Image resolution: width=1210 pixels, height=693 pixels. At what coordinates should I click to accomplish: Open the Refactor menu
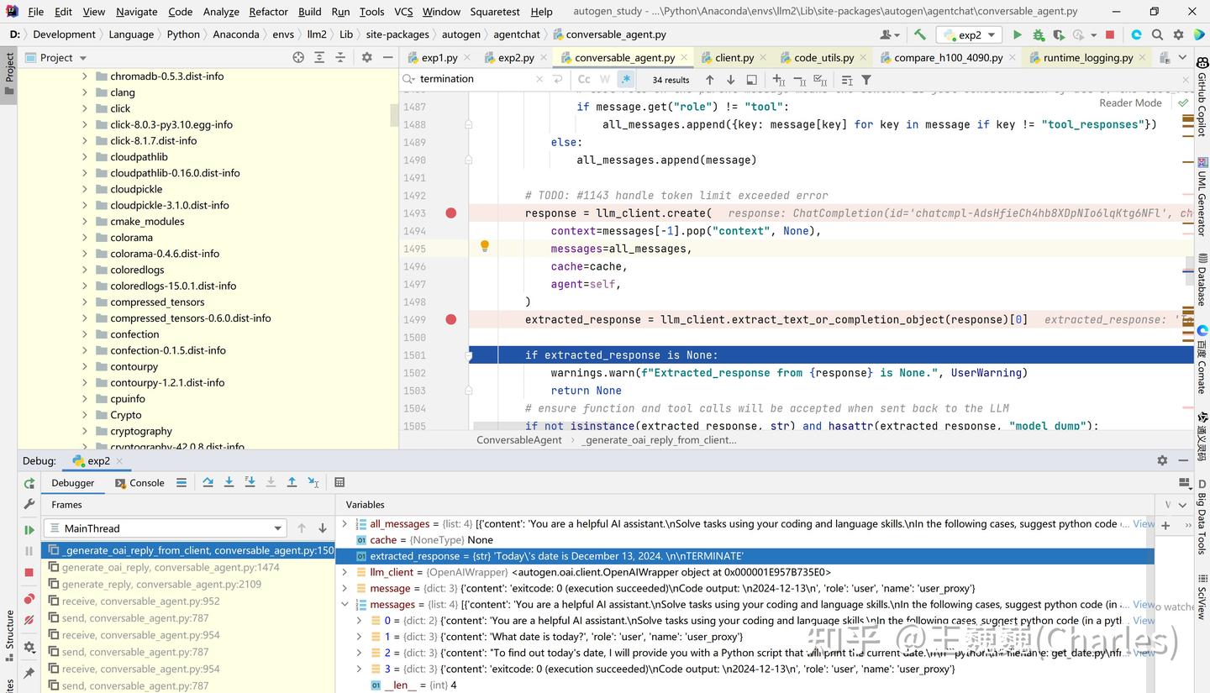(x=268, y=12)
